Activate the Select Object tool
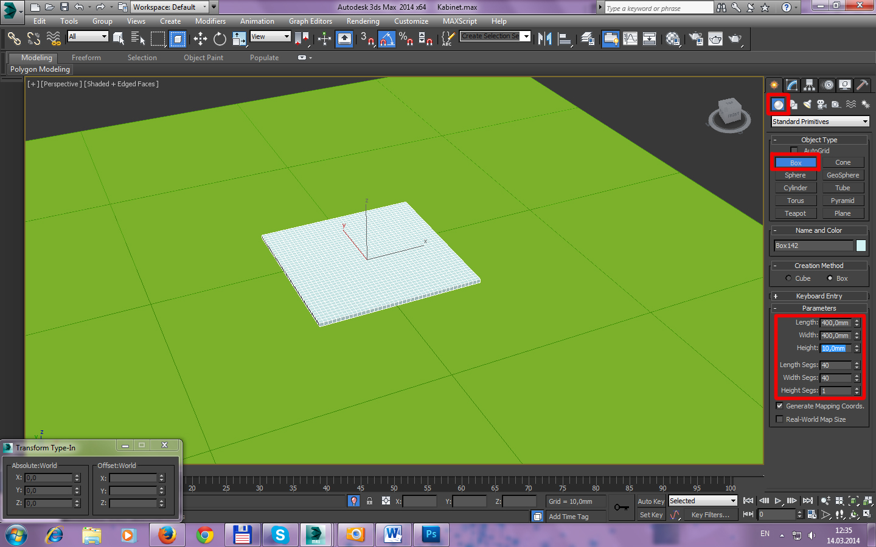The width and height of the screenshot is (876, 547). [x=119, y=39]
